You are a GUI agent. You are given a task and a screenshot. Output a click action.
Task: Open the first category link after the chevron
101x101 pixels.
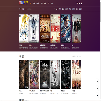[57, 9]
